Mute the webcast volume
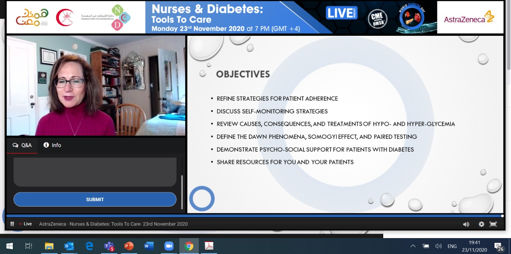 point(466,224)
